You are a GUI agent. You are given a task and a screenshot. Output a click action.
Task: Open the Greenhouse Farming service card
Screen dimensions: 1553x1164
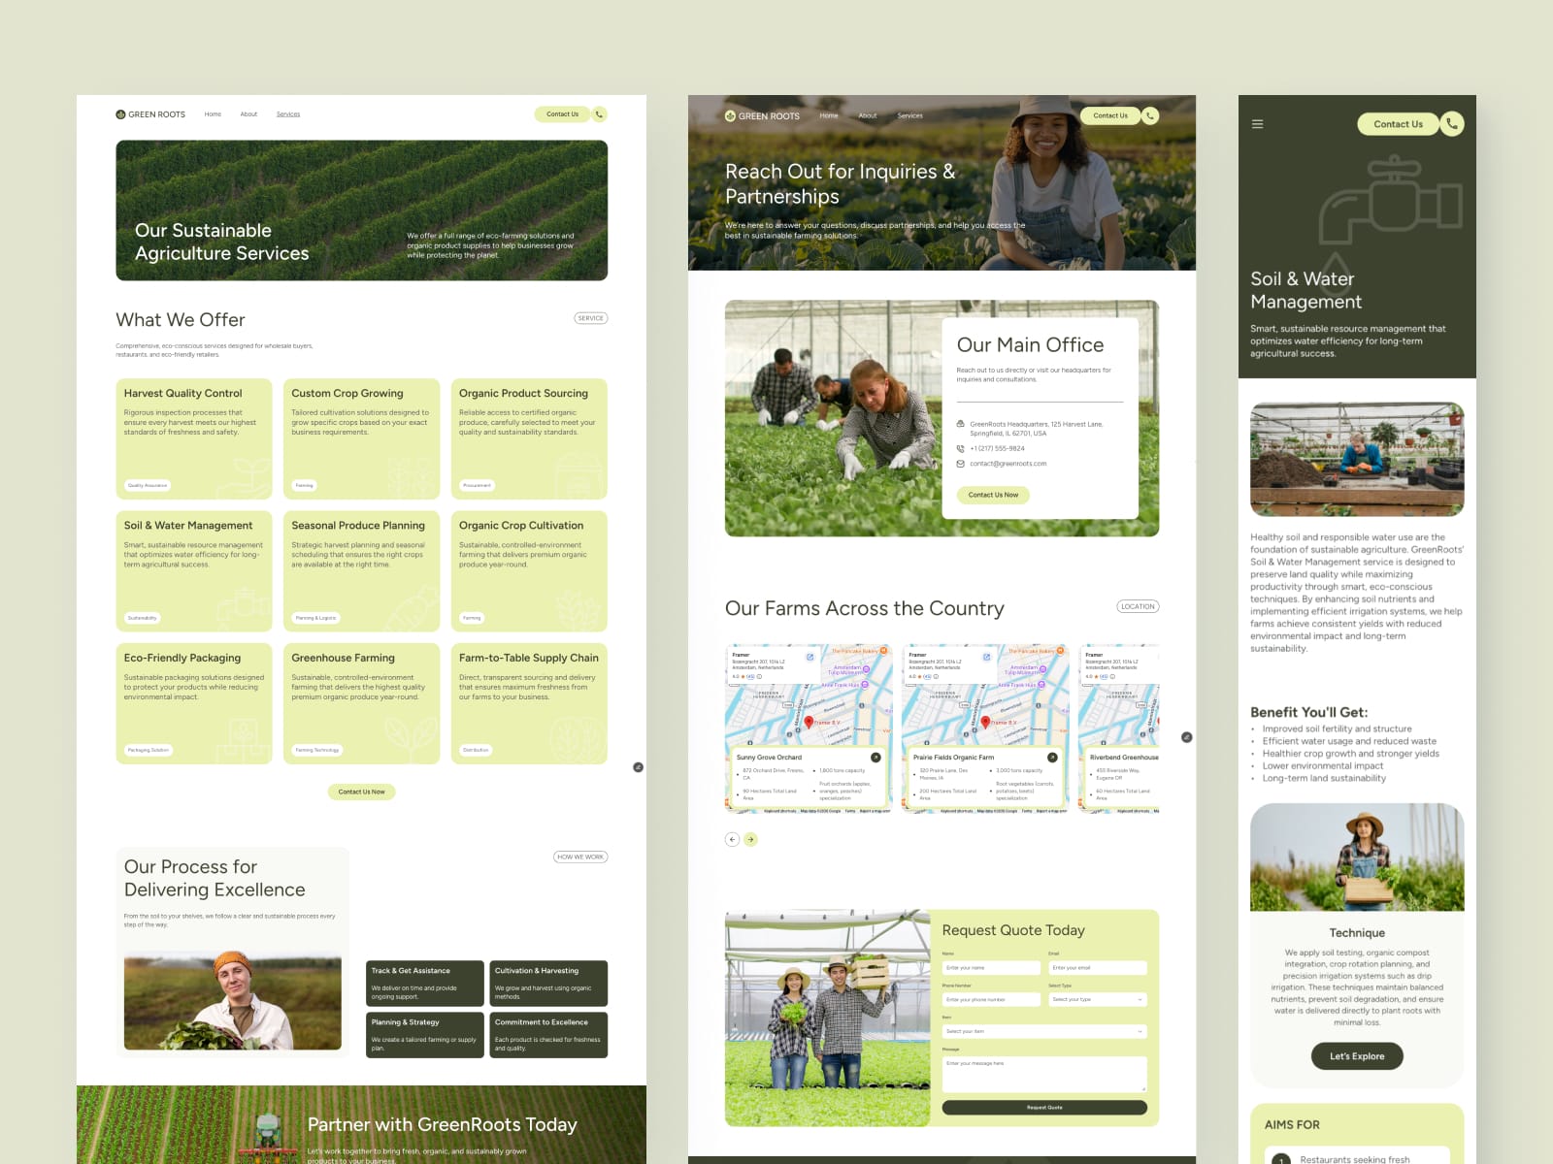point(362,704)
